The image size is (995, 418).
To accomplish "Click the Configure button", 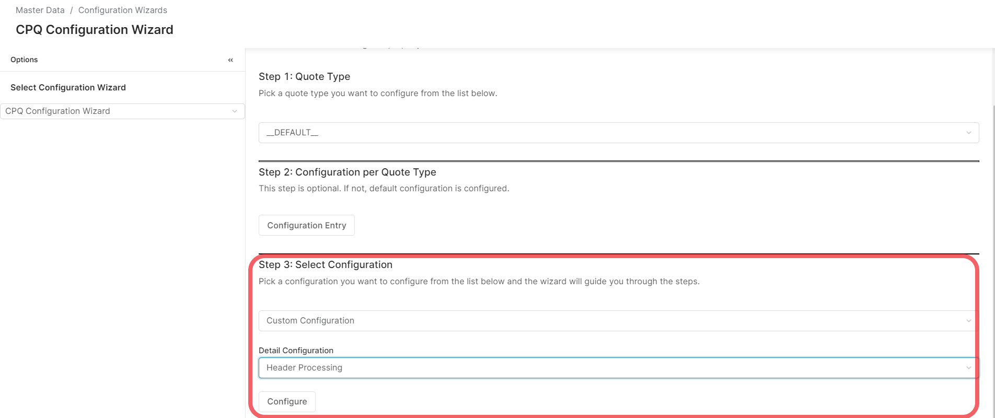I will 287,401.
